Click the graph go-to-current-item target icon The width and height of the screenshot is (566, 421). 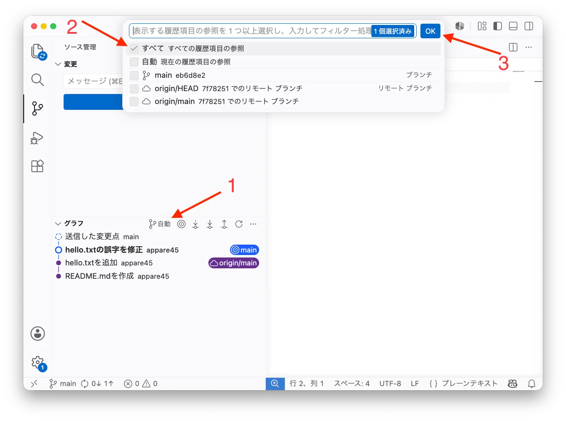click(x=181, y=224)
